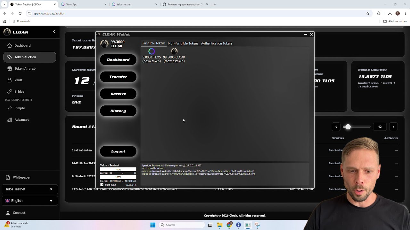Go to the next auction round
The width and height of the screenshot is (410, 230).
(x=394, y=127)
